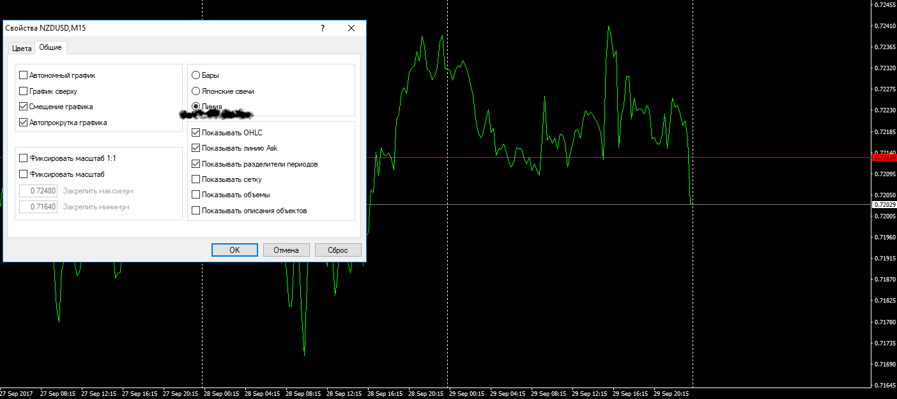Click the red Ask price label
Screen dimensions: 897x399
[884, 157]
